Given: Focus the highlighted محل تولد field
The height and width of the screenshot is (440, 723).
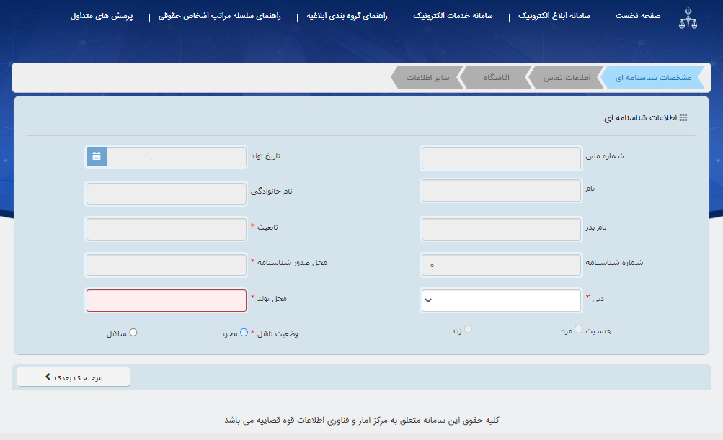Looking at the screenshot, I should 167,300.
